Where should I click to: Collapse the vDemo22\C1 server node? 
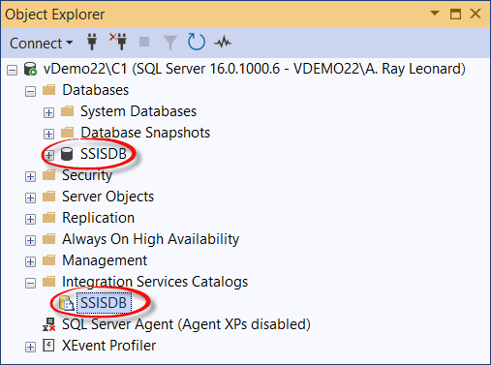(13, 71)
